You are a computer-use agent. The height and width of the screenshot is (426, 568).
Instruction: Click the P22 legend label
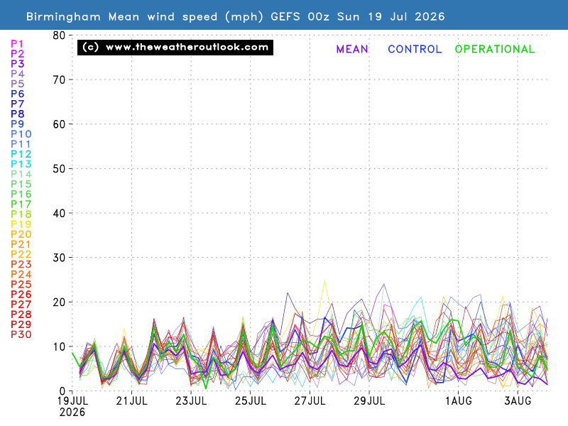click(21, 254)
